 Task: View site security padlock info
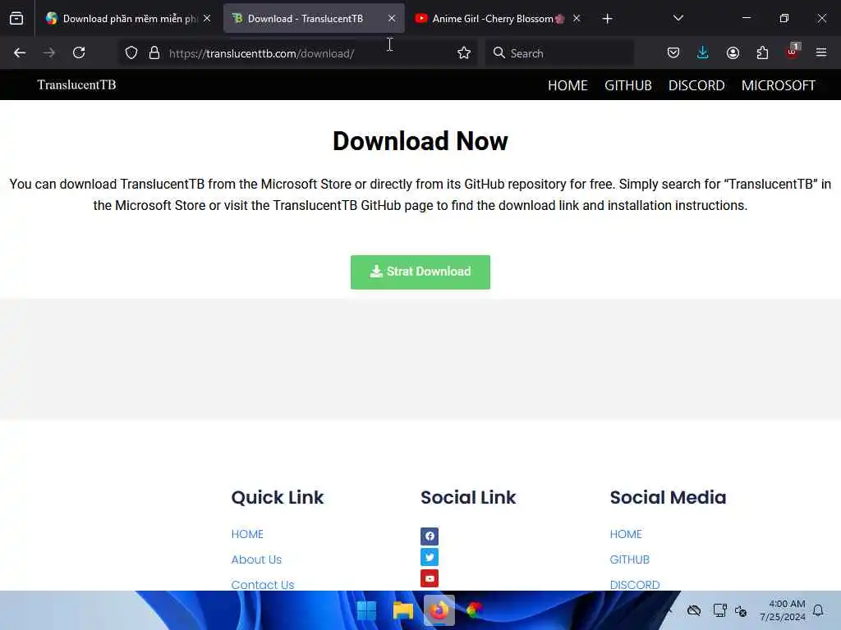coord(154,53)
